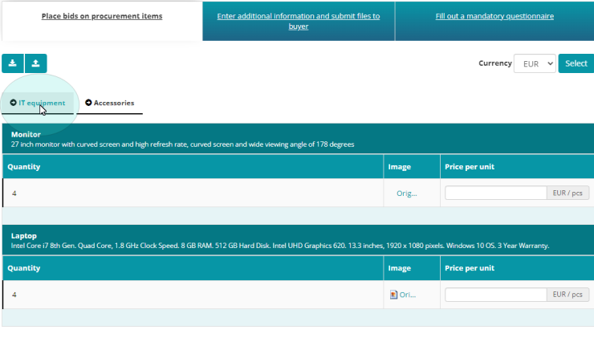594x342 pixels.
Task: Click the download icon button
Action: pyautogui.click(x=13, y=63)
